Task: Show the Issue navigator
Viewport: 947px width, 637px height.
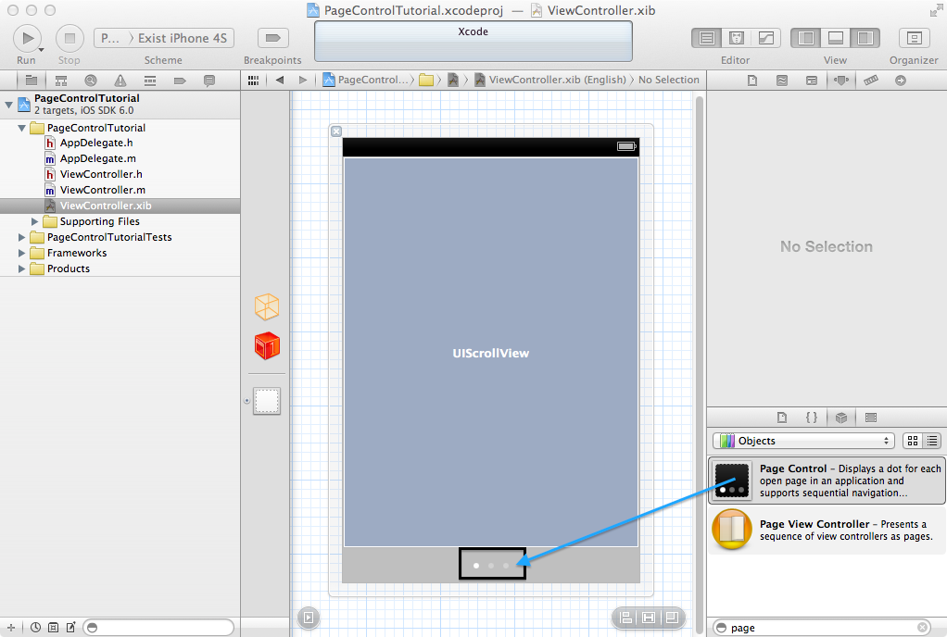Action: tap(119, 81)
